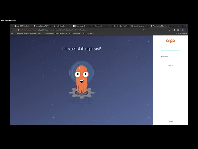Open the I.T. New Hire bookmark
Screen dimensions: 198x149
pos(75,34)
